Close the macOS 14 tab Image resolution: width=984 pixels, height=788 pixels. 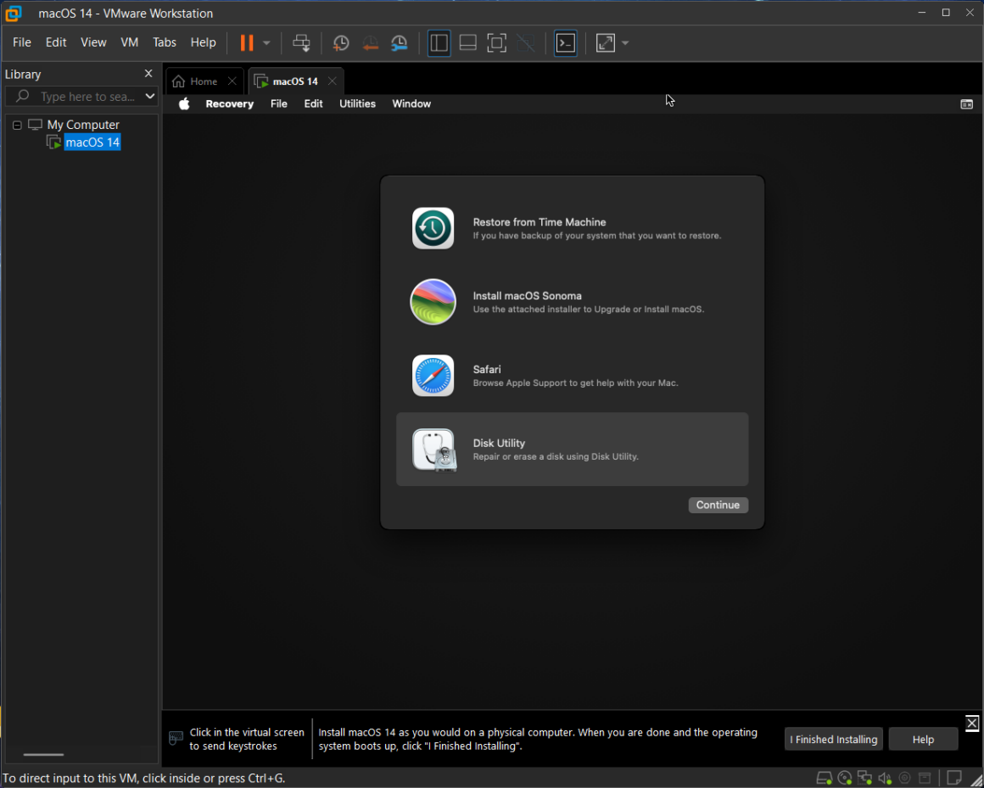pos(333,81)
